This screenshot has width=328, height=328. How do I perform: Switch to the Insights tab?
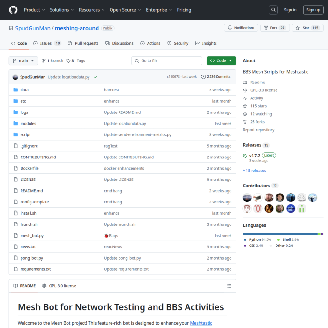pyautogui.click(x=206, y=43)
